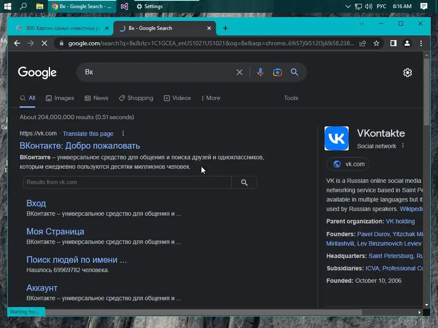Viewport: 438px width, 328px height.
Task: Search by voice microphone icon
Action: [260, 72]
